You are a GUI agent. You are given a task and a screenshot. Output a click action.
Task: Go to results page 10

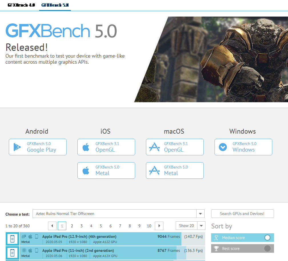point(149,226)
